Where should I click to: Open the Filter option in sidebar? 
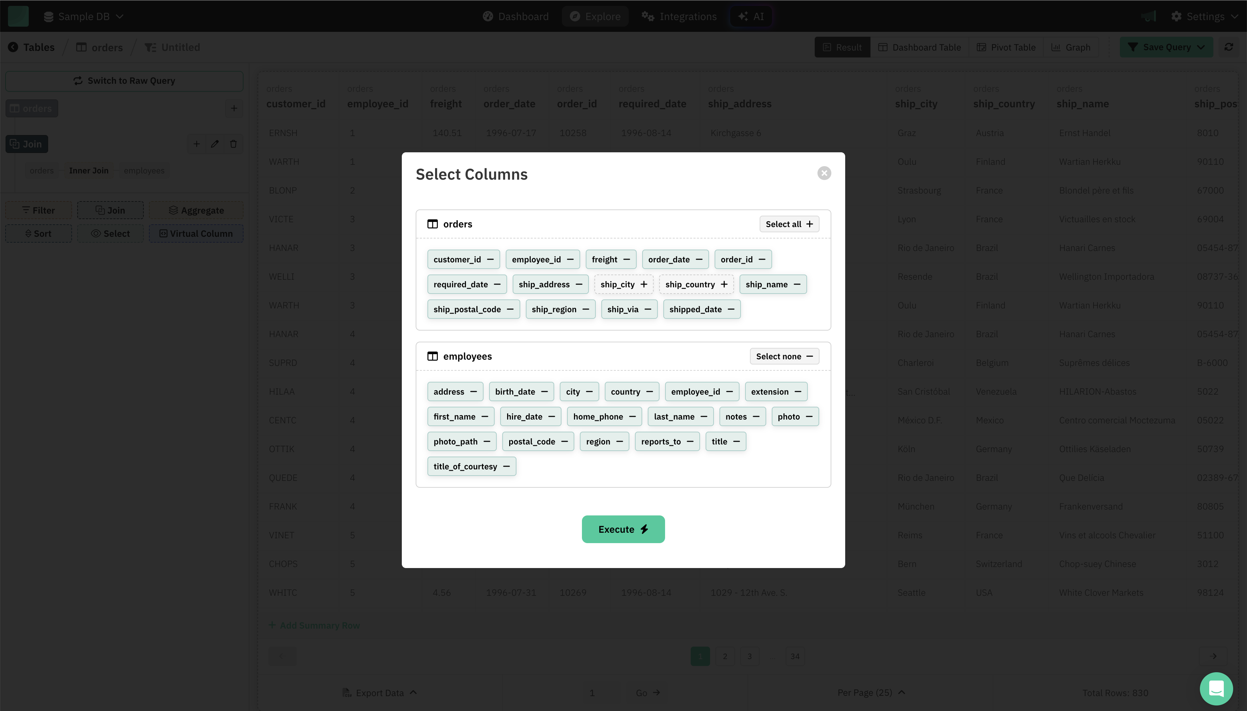point(38,210)
